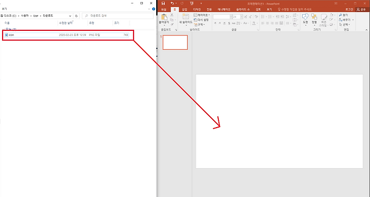This screenshot has height=197, width=370.
Task: Pick font color from the font color button
Action: coord(254,23)
